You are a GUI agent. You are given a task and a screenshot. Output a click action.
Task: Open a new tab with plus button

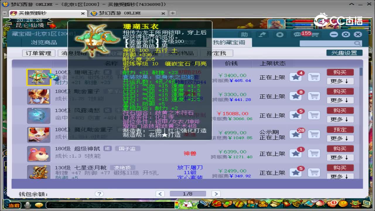tap(173, 13)
